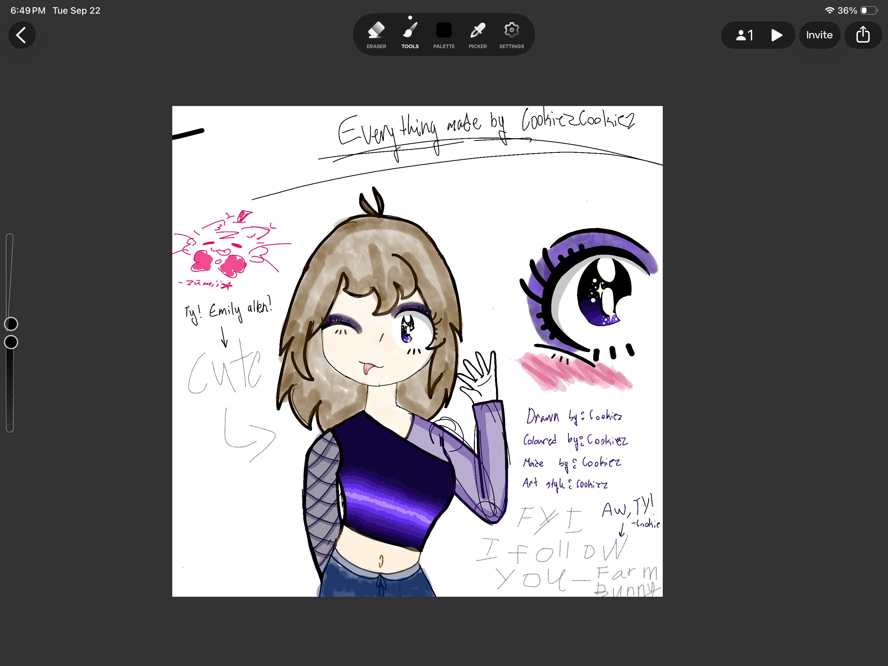Click the battery status indicator
Screen dimensions: 888x666
869,10
